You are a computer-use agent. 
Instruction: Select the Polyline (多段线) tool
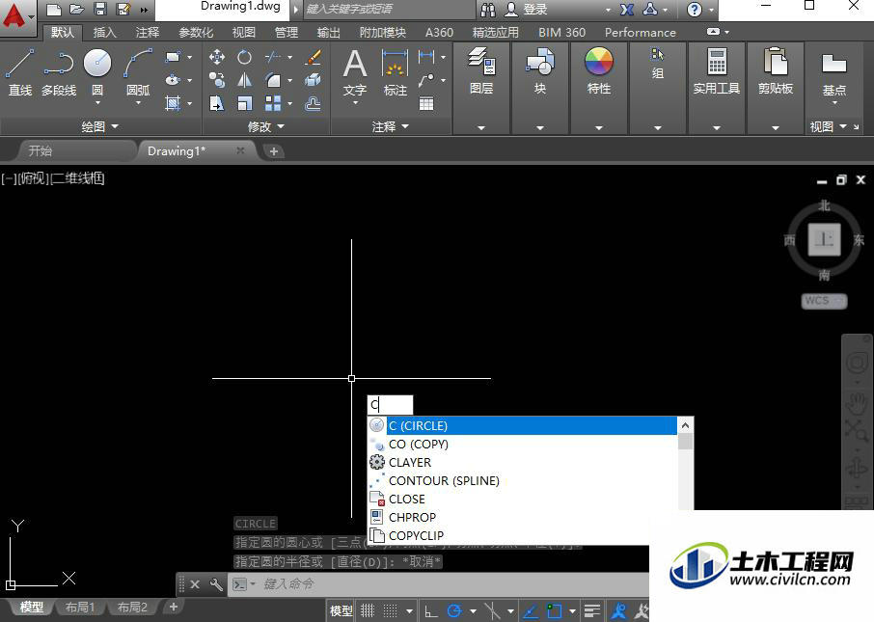(59, 72)
